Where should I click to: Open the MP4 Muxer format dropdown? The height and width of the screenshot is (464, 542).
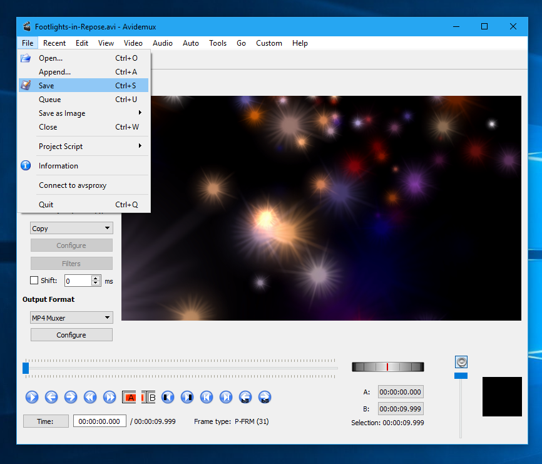[x=71, y=317]
